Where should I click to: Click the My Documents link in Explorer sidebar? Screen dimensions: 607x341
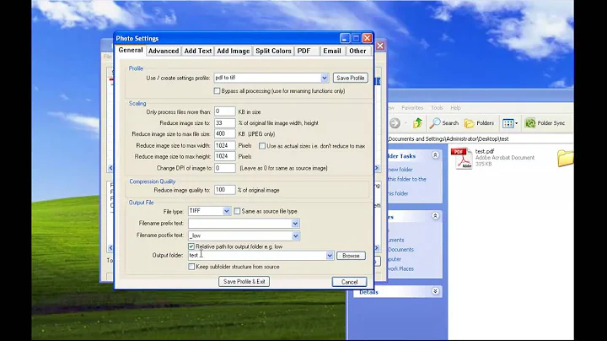(x=400, y=250)
